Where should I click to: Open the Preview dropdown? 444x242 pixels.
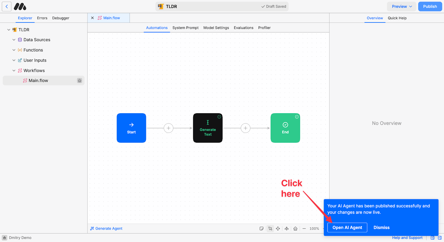(x=402, y=6)
